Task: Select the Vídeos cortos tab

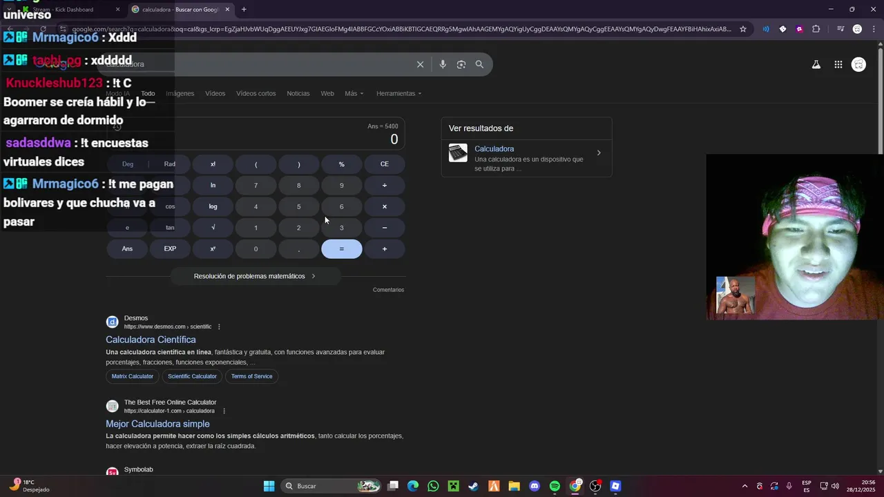Action: point(256,93)
